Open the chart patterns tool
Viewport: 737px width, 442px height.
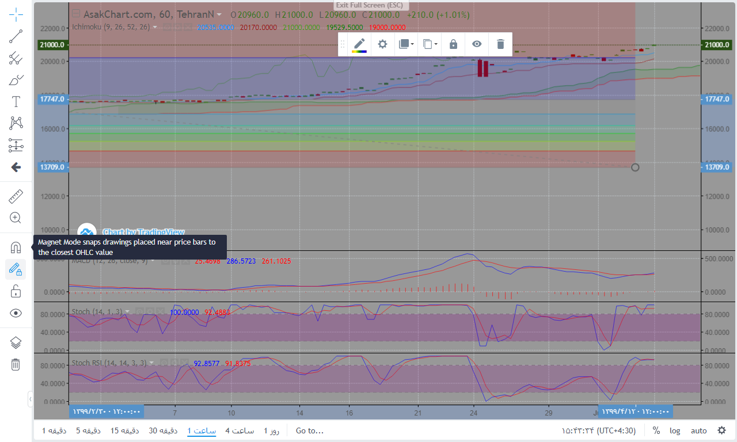click(16, 124)
